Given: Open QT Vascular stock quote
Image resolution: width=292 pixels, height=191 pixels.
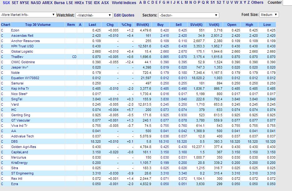Looking at the screenshot, I should click(21, 120).
